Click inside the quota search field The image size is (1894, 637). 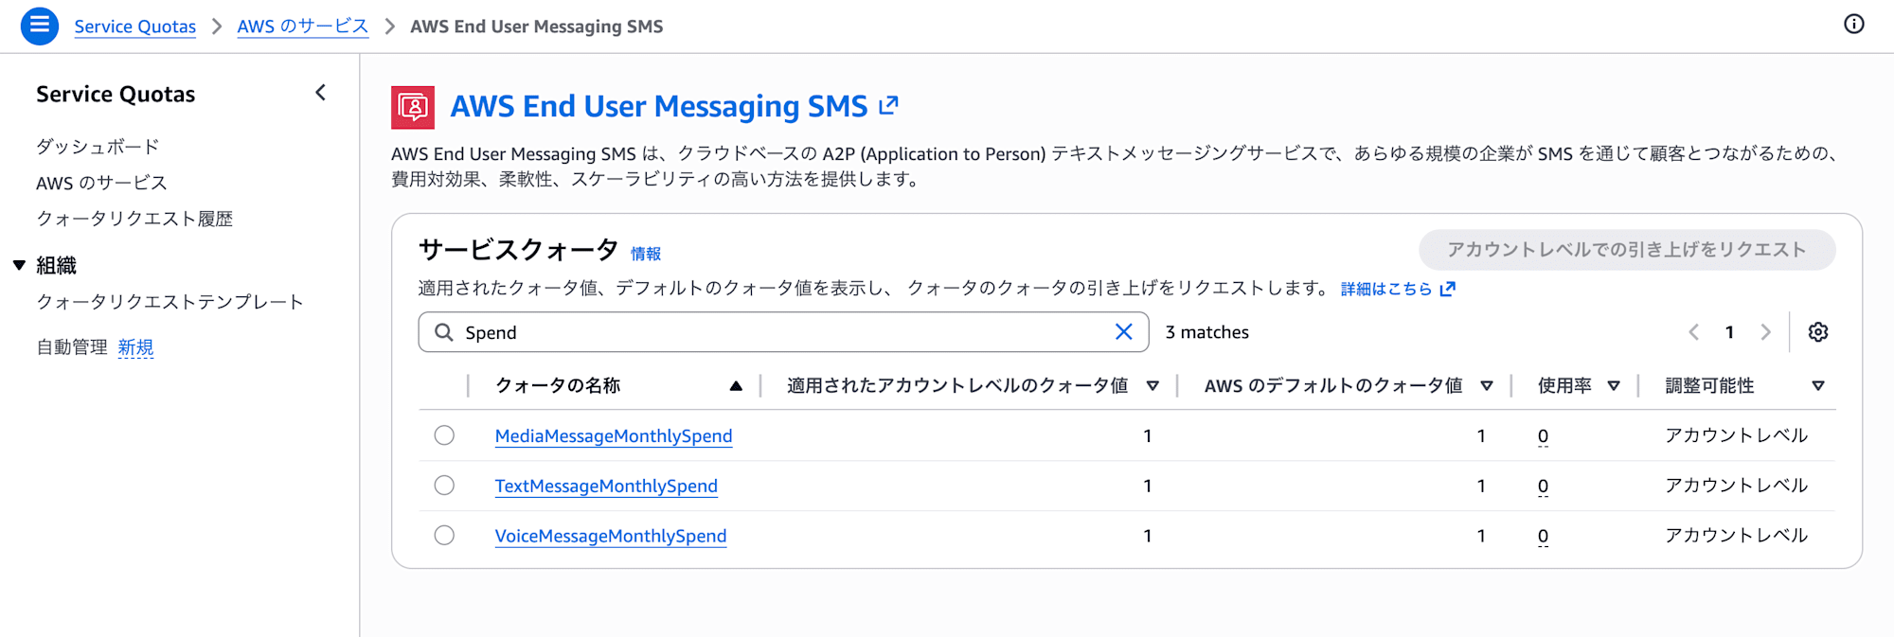758,332
